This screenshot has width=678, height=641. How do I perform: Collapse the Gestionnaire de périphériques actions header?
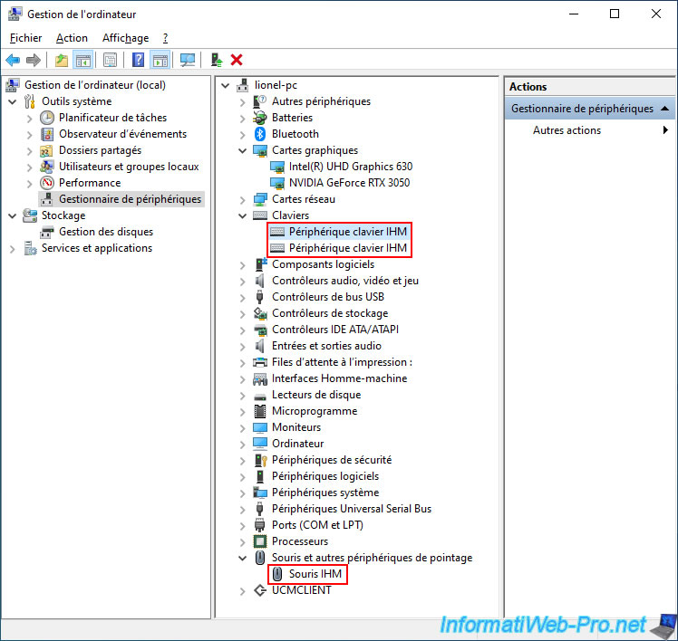665,109
